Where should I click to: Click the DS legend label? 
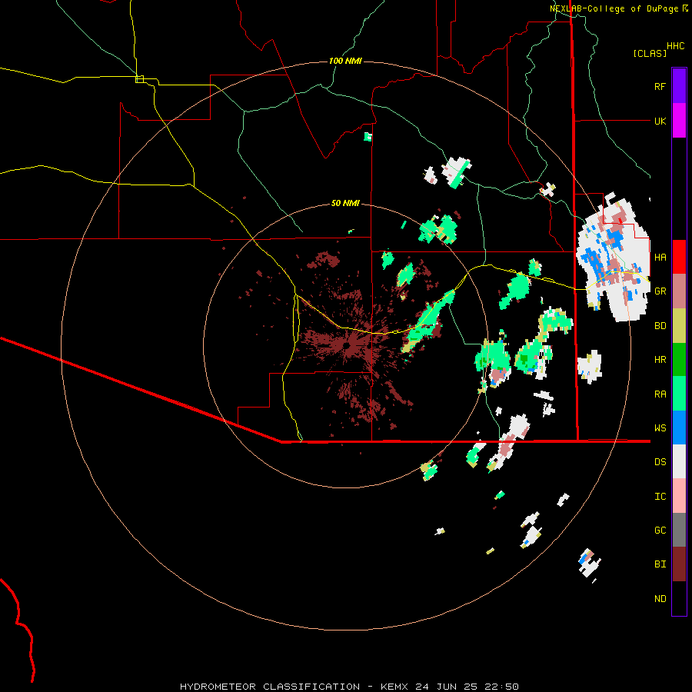(x=660, y=461)
